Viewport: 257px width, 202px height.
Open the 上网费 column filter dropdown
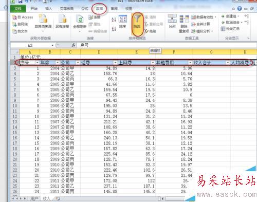pos(153,63)
